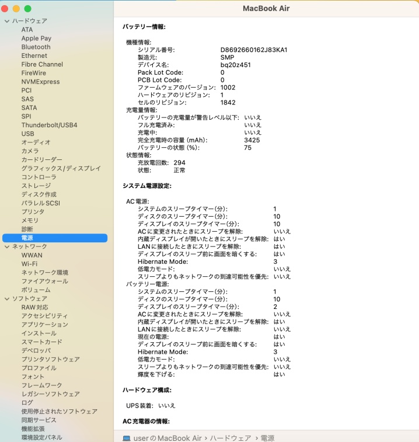Show カードリーダー information
This screenshot has height=442, width=419.
point(41,160)
